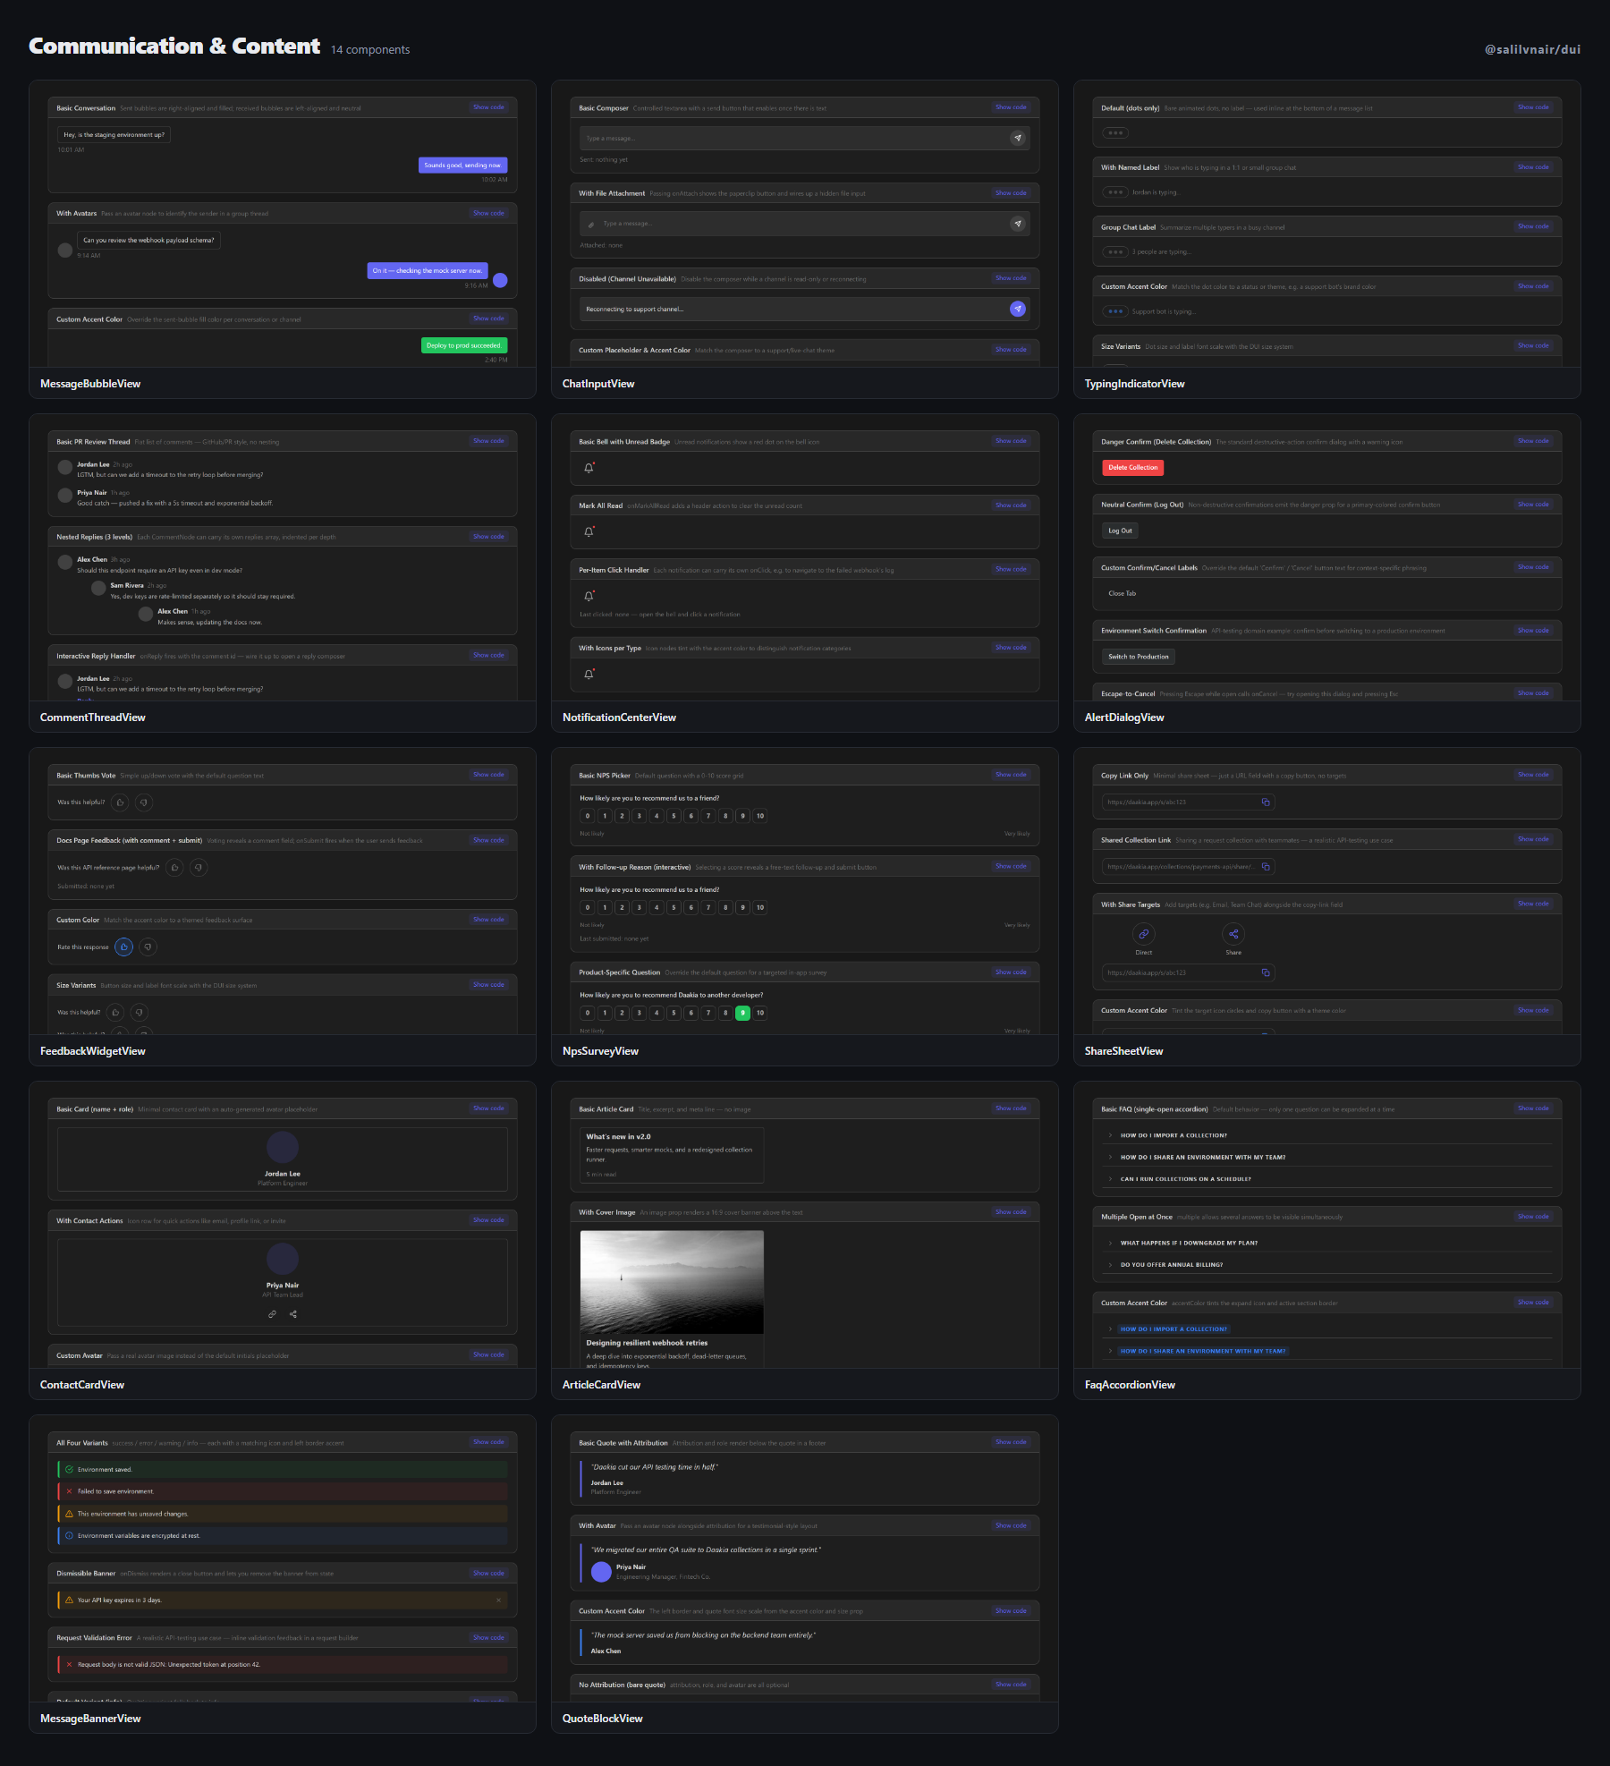The width and height of the screenshot is (1610, 1766).
Task: Select score 0 in the Basic NPS Picker
Action: point(588,816)
